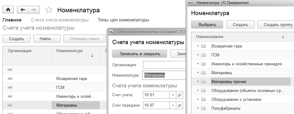
Task: Go to the Home page icon
Action: 8,10
